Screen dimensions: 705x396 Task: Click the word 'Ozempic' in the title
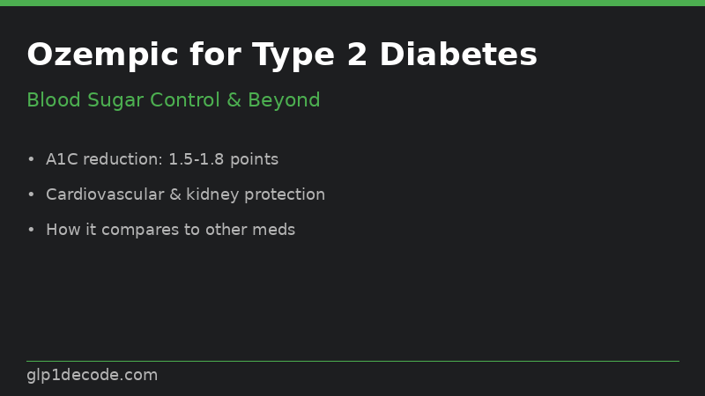point(103,55)
